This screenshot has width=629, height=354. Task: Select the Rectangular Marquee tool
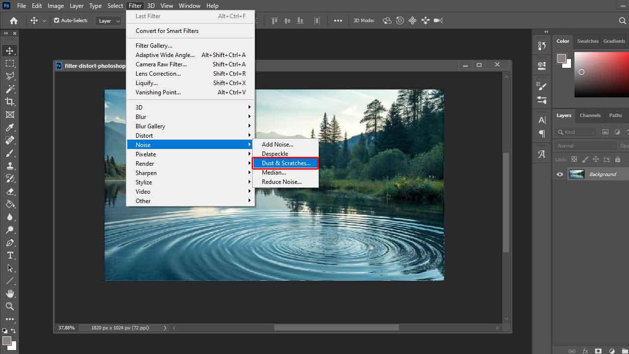tap(9, 63)
